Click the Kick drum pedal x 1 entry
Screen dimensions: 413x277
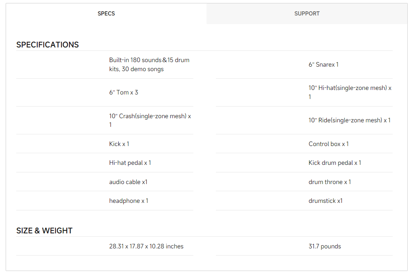335,163
